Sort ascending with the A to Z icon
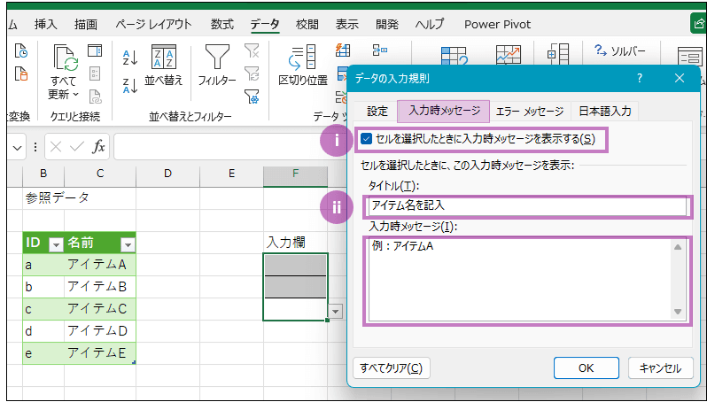The image size is (707, 402). click(130, 58)
